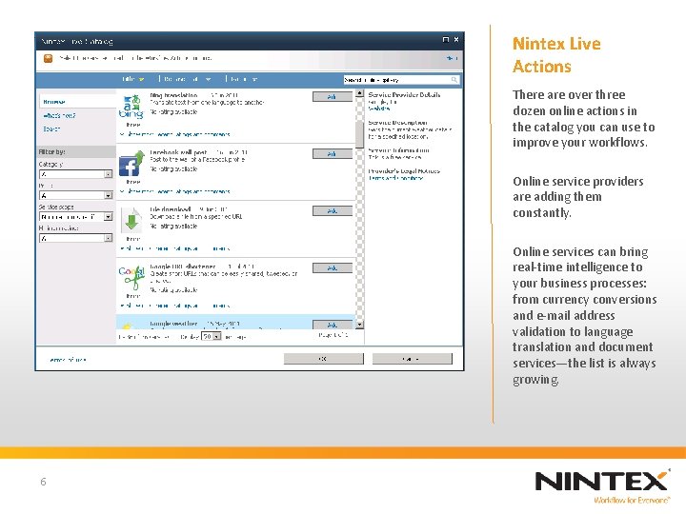This screenshot has height=514, width=686.
Task: Open Help link at top right
Action: tap(452, 58)
